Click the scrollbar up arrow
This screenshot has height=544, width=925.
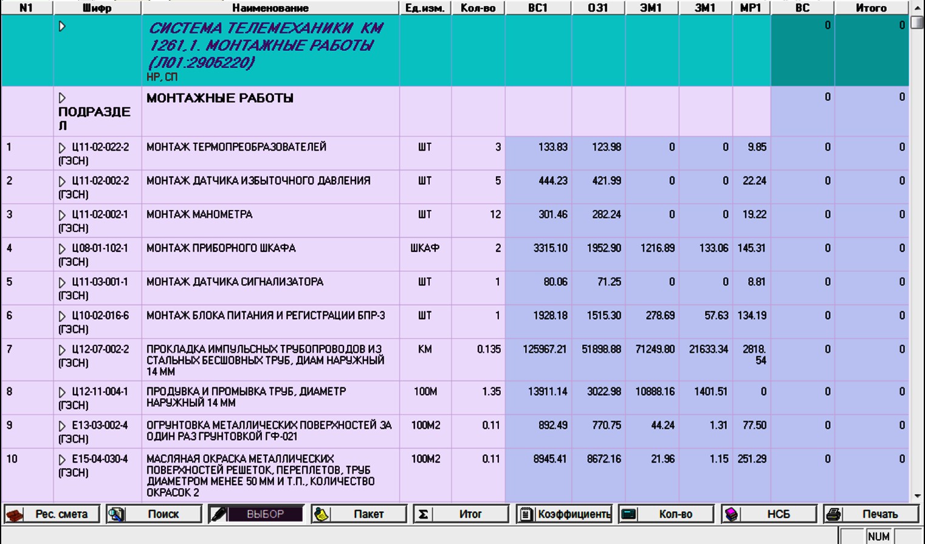click(x=917, y=8)
